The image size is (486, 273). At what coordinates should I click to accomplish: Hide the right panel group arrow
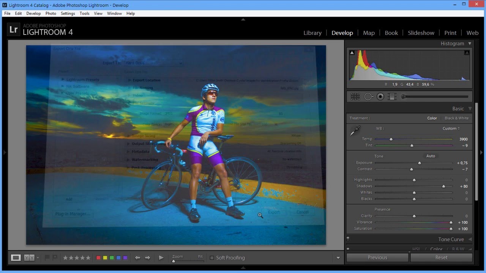click(481, 152)
